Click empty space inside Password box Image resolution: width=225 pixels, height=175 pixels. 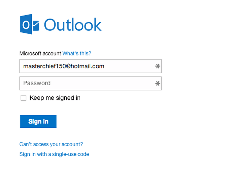click(100, 83)
